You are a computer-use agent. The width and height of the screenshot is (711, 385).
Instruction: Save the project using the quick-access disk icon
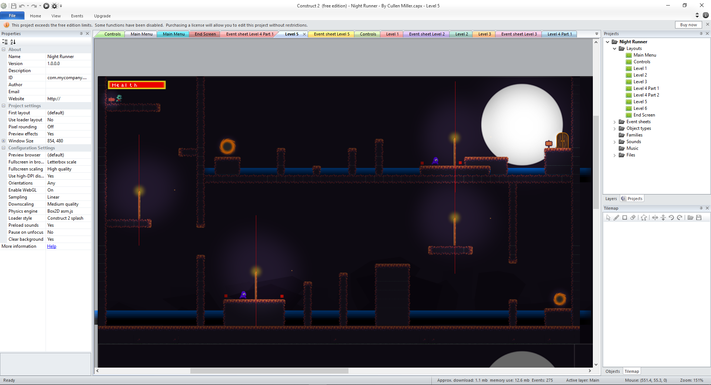coord(14,6)
